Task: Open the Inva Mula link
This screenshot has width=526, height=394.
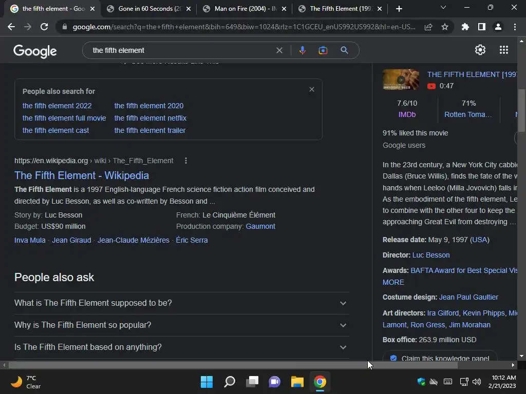Action: 30,240
